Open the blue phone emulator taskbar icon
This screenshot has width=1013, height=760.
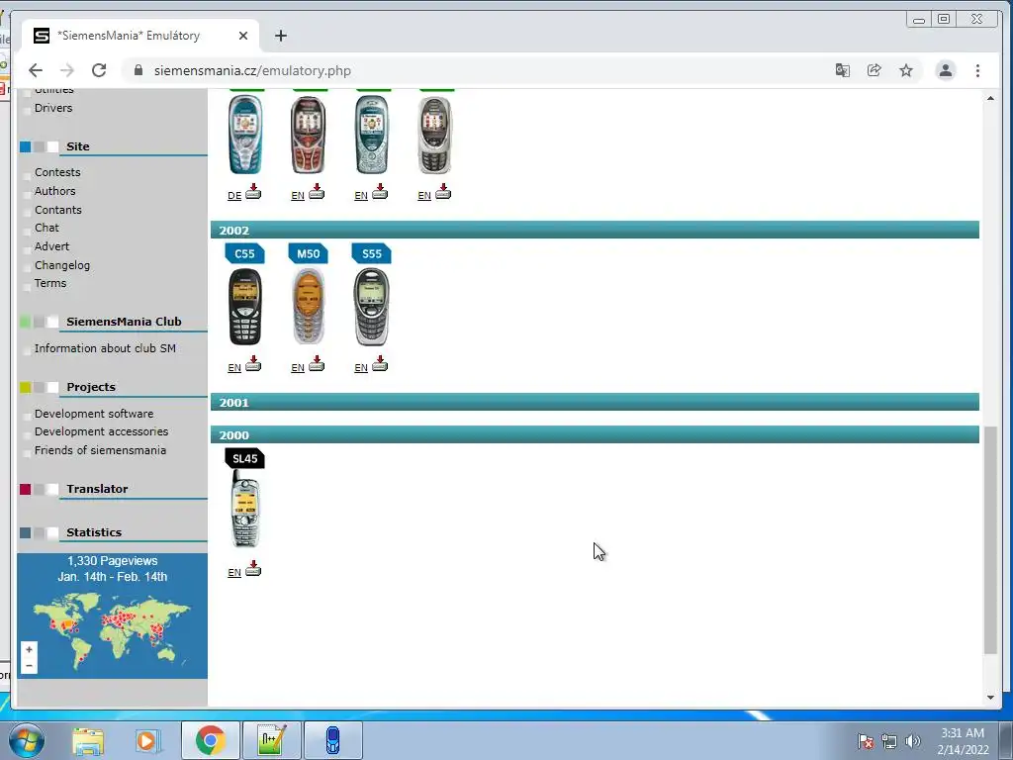332,740
